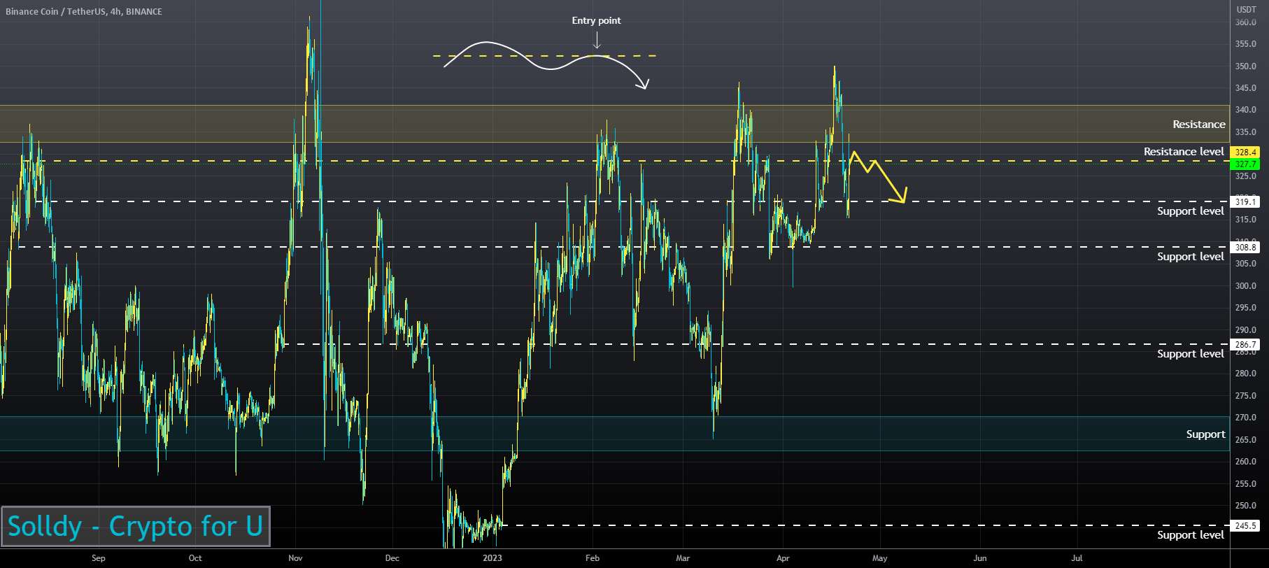This screenshot has height=568, width=1269.
Task: Click the 265.0 price scale tick
Action: tap(1245, 440)
